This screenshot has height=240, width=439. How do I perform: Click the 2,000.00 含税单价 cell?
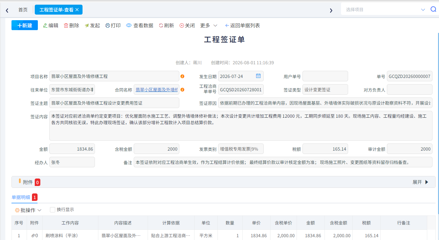click(x=284, y=236)
